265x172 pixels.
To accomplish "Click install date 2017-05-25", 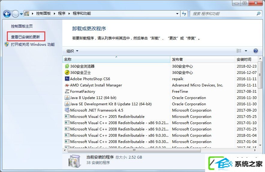I will [247, 117].
